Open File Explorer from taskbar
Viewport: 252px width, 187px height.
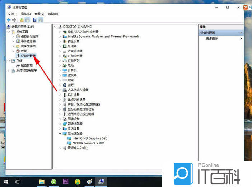[x=42, y=182]
